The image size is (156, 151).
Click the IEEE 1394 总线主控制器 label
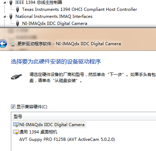(x=39, y=2)
